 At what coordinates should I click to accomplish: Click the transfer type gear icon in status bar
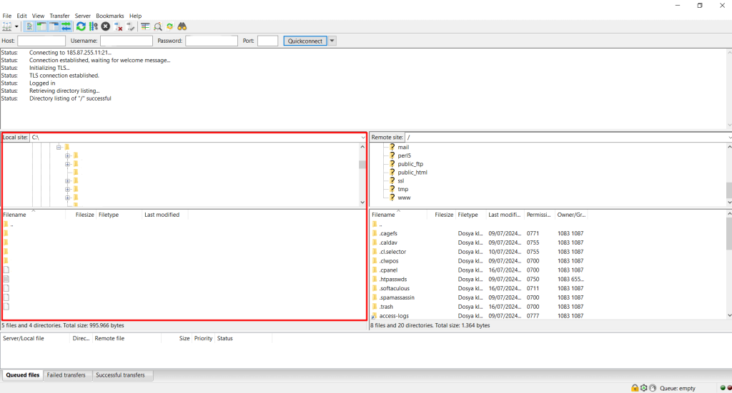(x=644, y=388)
